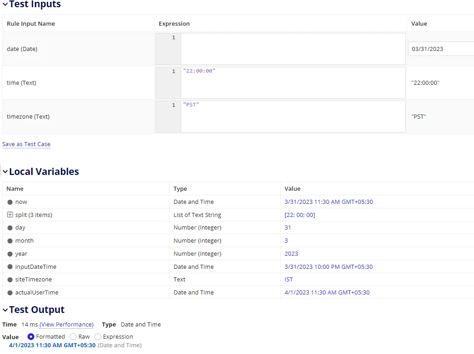Click the date (Date) input name
This screenshot has height=354, width=474.
22,49
